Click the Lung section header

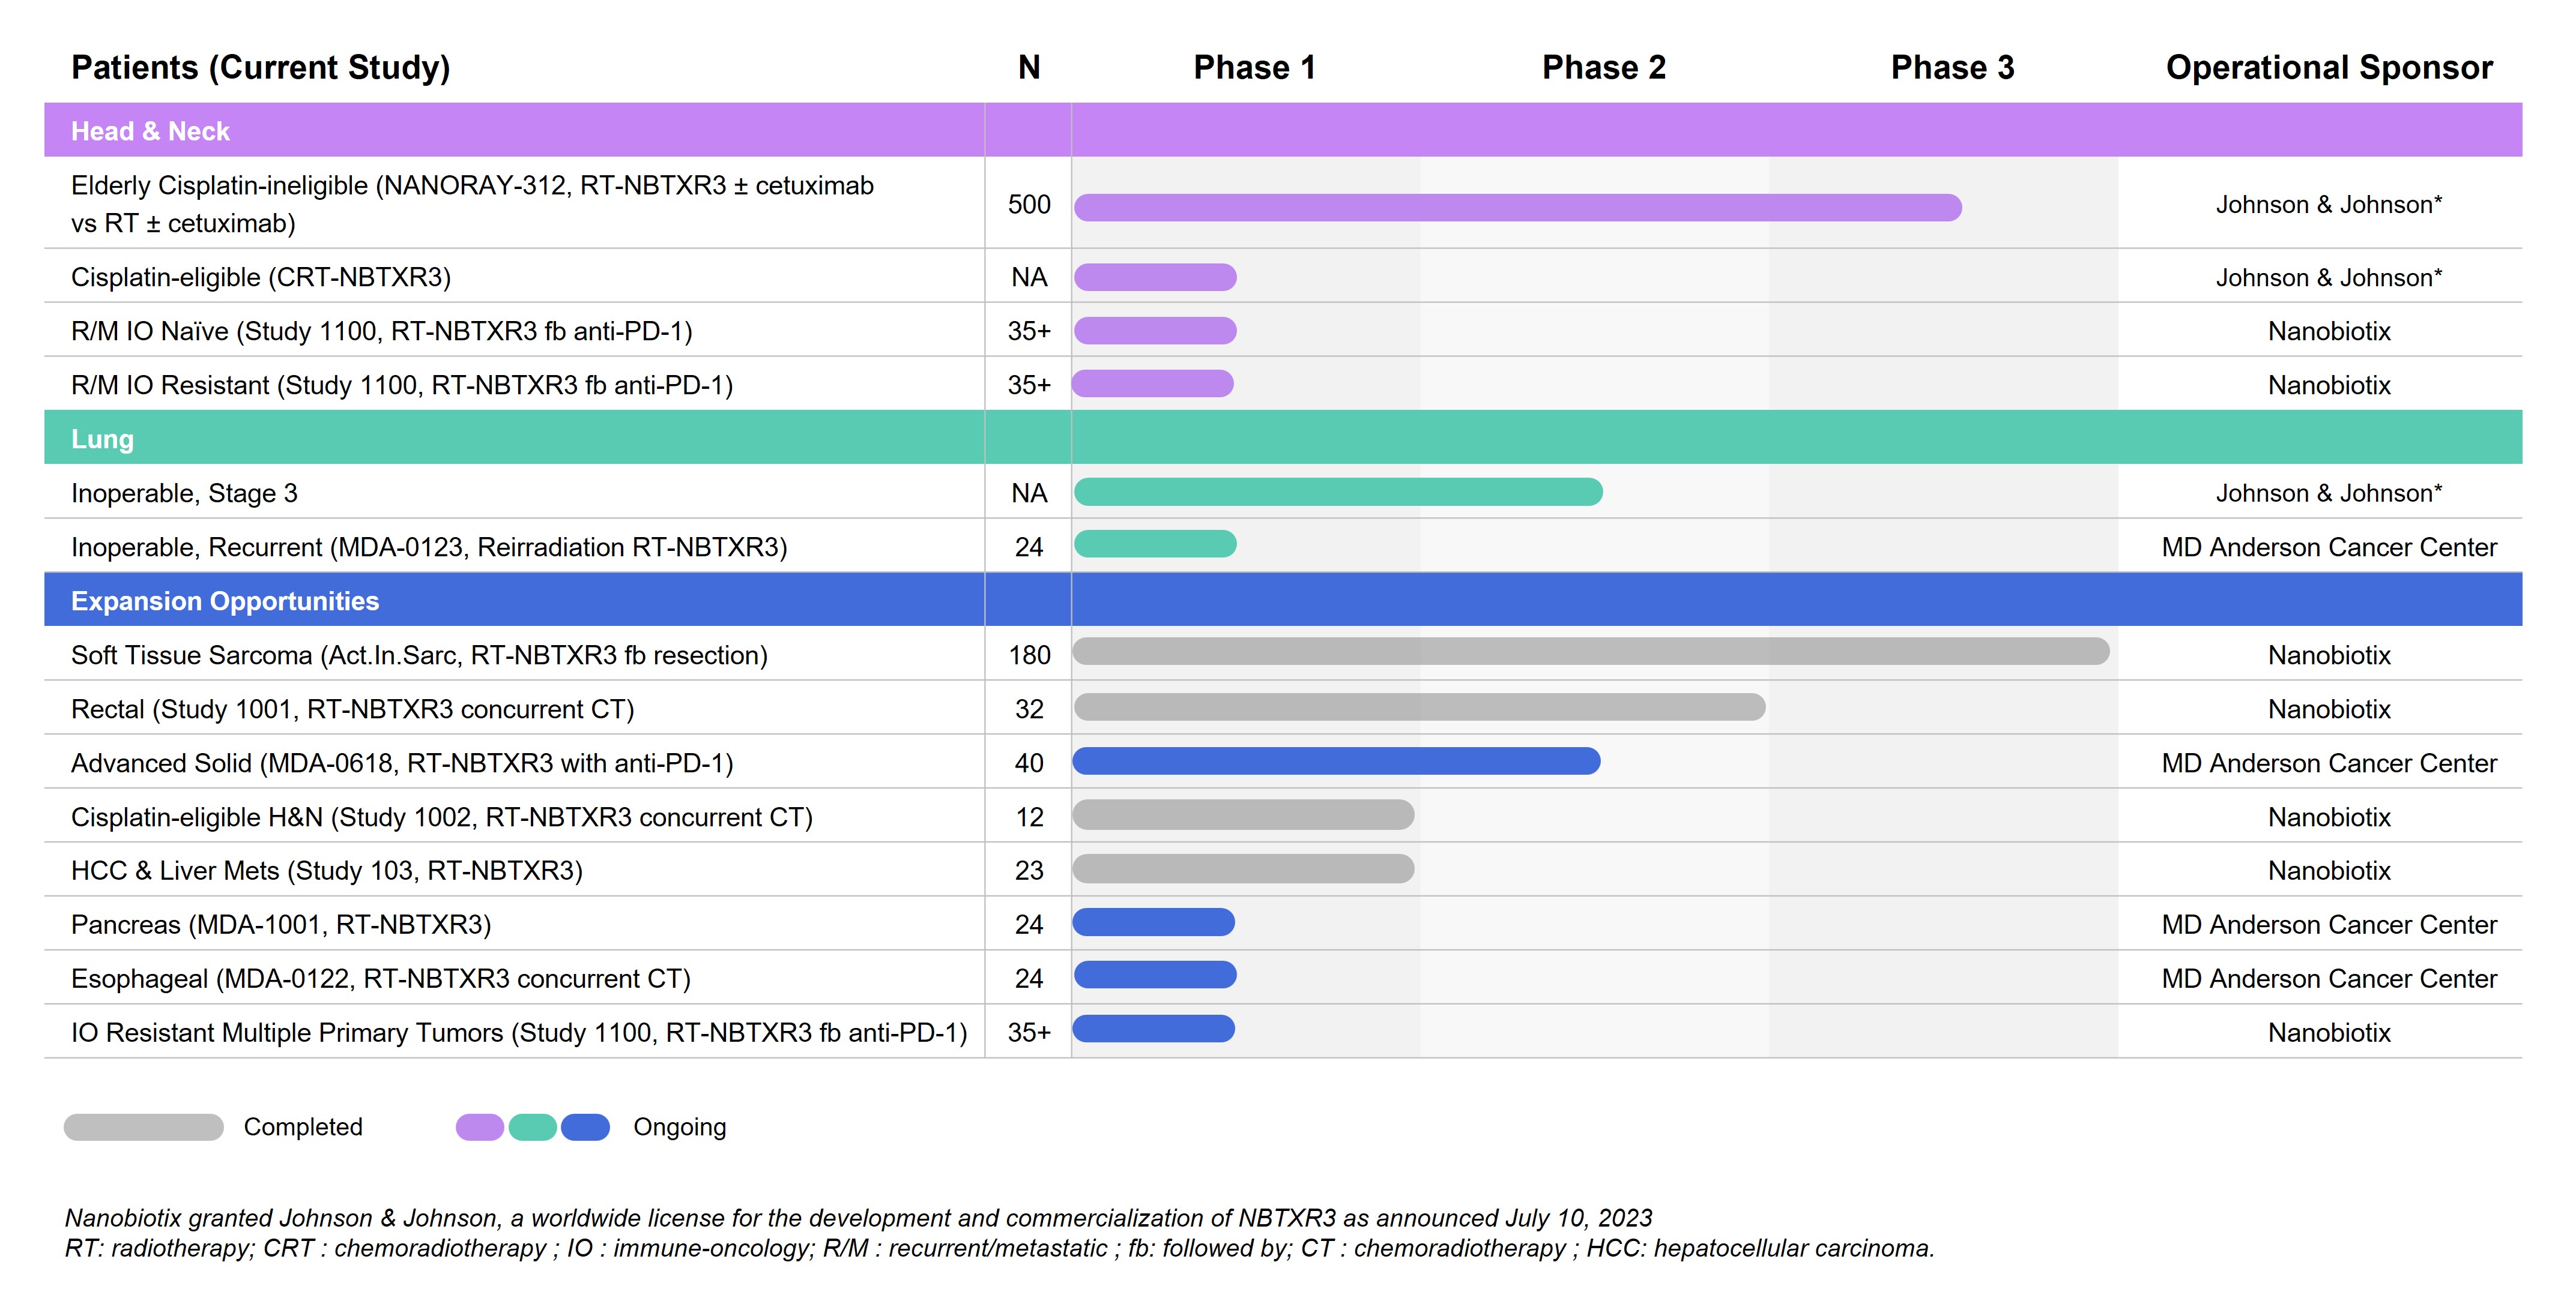(102, 439)
